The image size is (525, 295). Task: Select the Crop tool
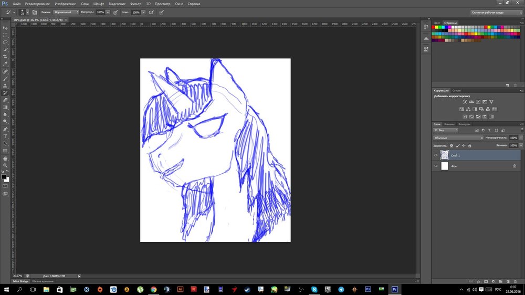coord(5,57)
